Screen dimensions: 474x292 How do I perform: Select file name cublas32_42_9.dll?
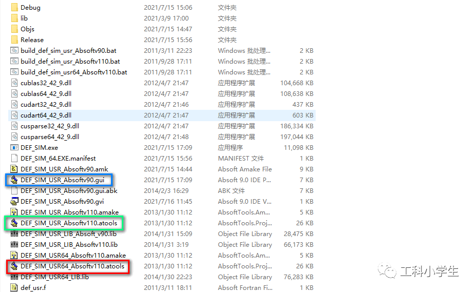[x=46, y=83]
